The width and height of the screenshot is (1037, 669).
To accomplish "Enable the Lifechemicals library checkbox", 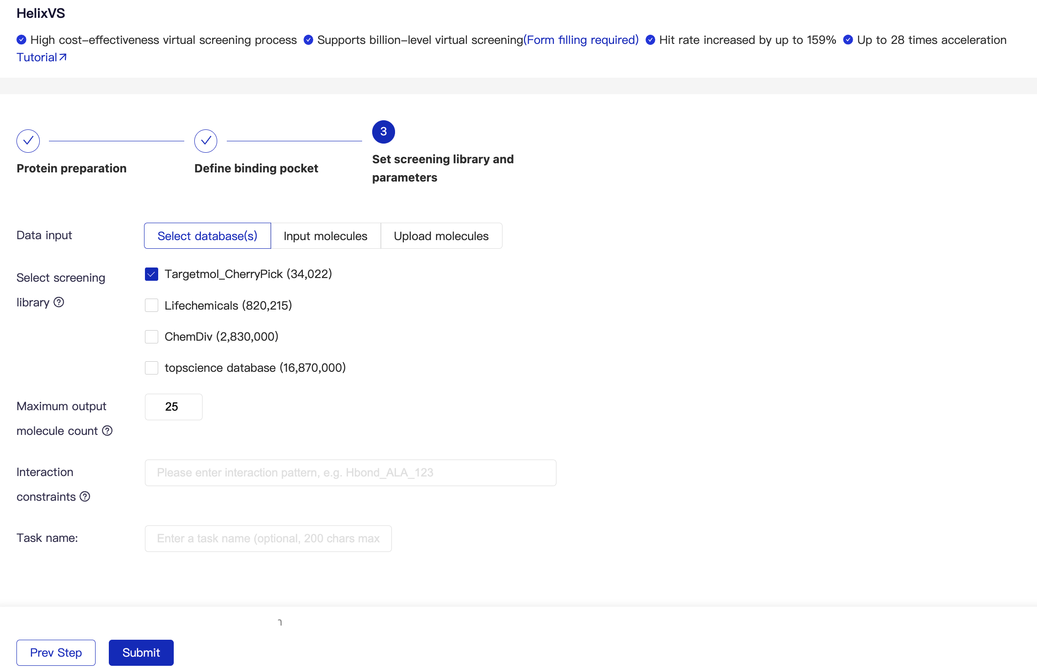I will click(x=151, y=305).
